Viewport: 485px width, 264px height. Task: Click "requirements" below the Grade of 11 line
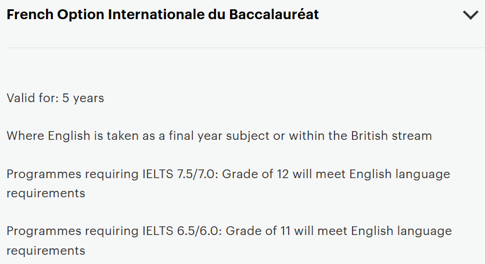pos(46,251)
